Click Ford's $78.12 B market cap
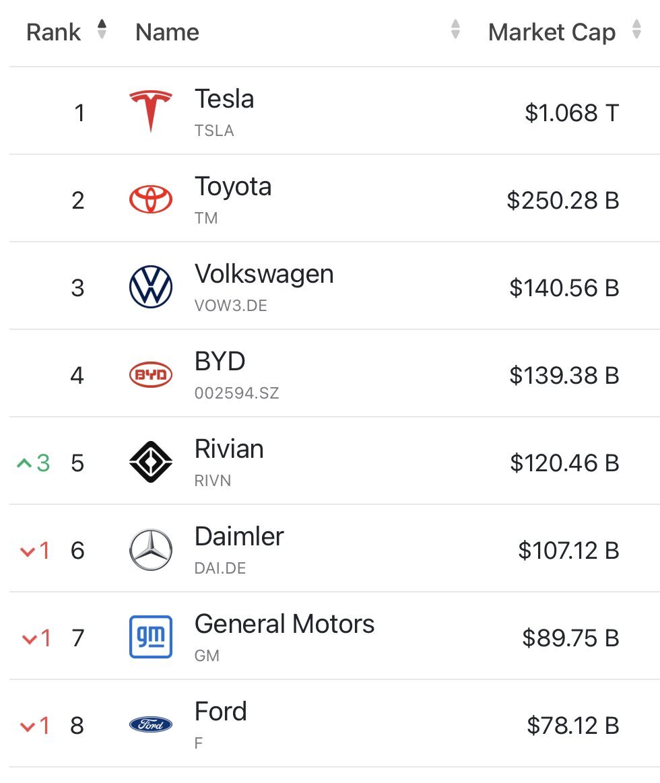Screen dimensions: 660x783 click(572, 726)
